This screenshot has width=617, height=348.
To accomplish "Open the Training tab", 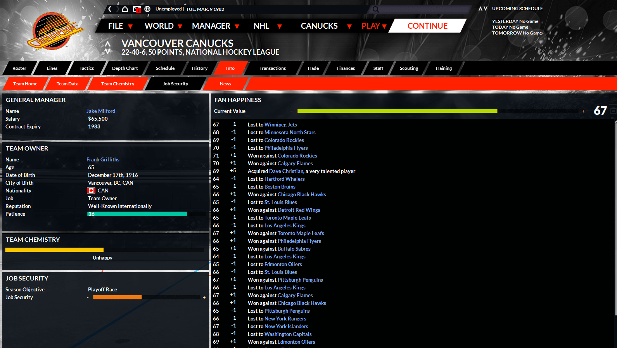I will coord(443,68).
